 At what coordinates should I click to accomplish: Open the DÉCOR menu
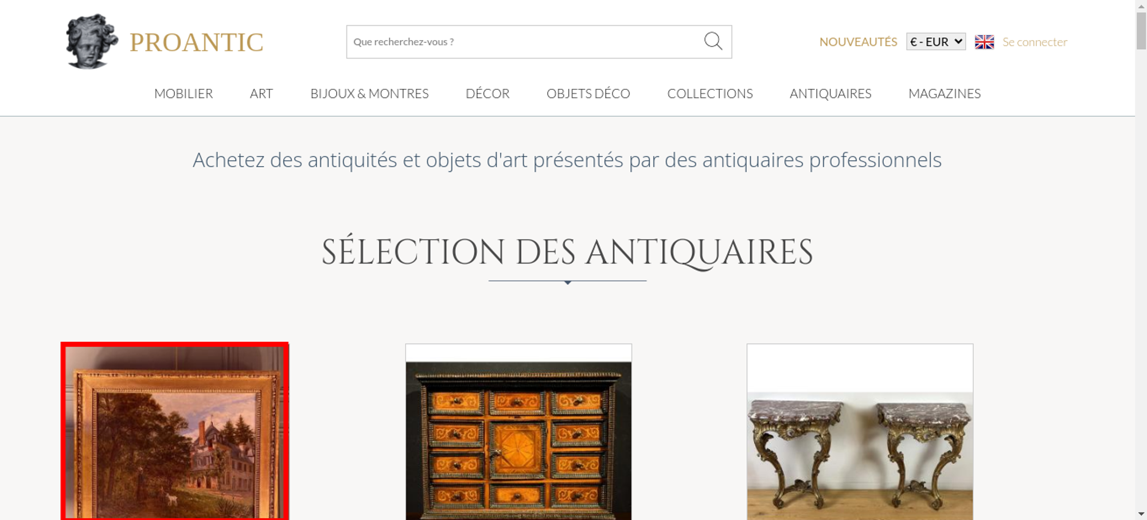(487, 93)
